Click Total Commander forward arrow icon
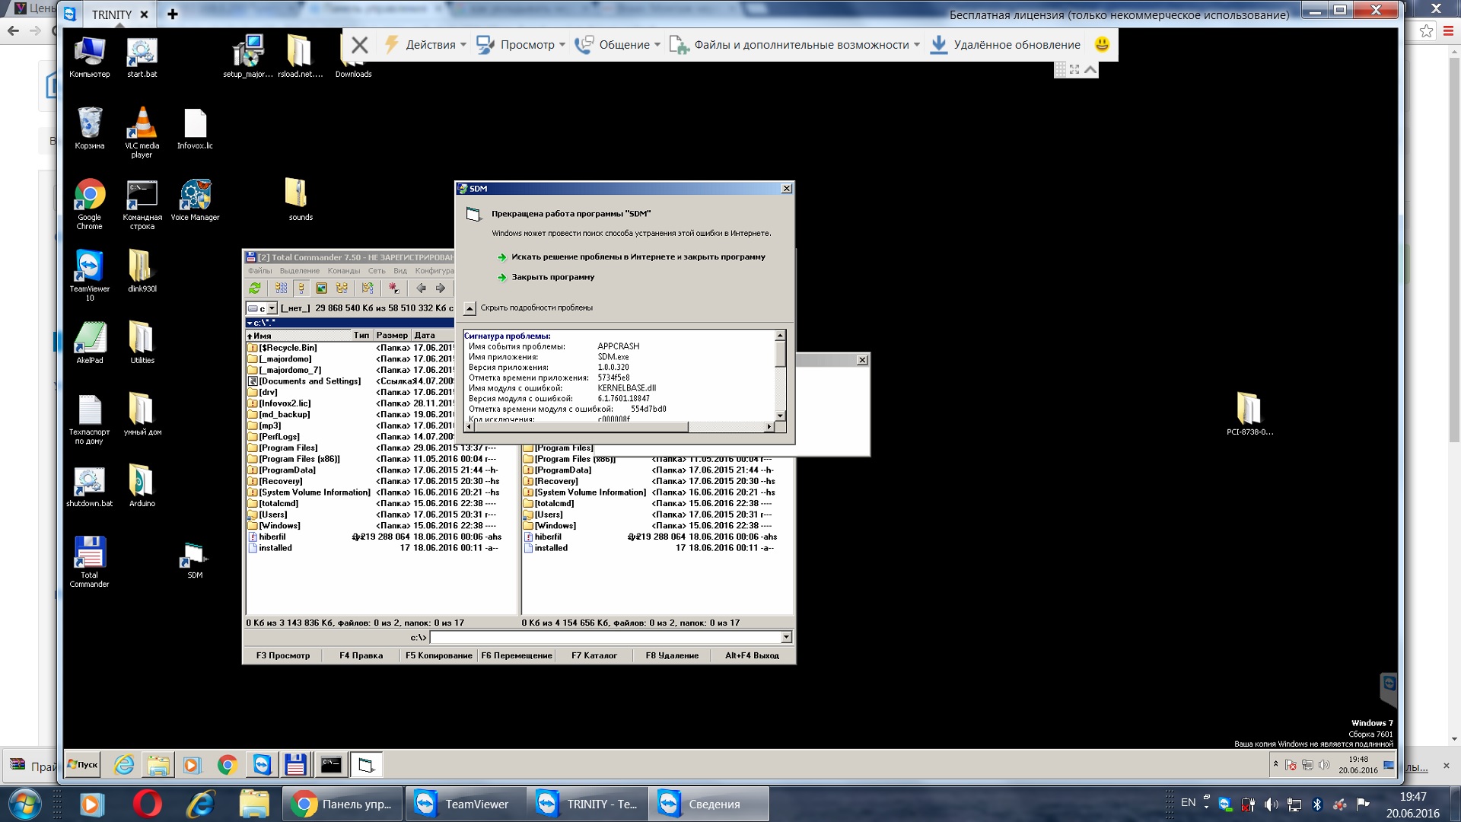The image size is (1461, 822). (x=440, y=288)
